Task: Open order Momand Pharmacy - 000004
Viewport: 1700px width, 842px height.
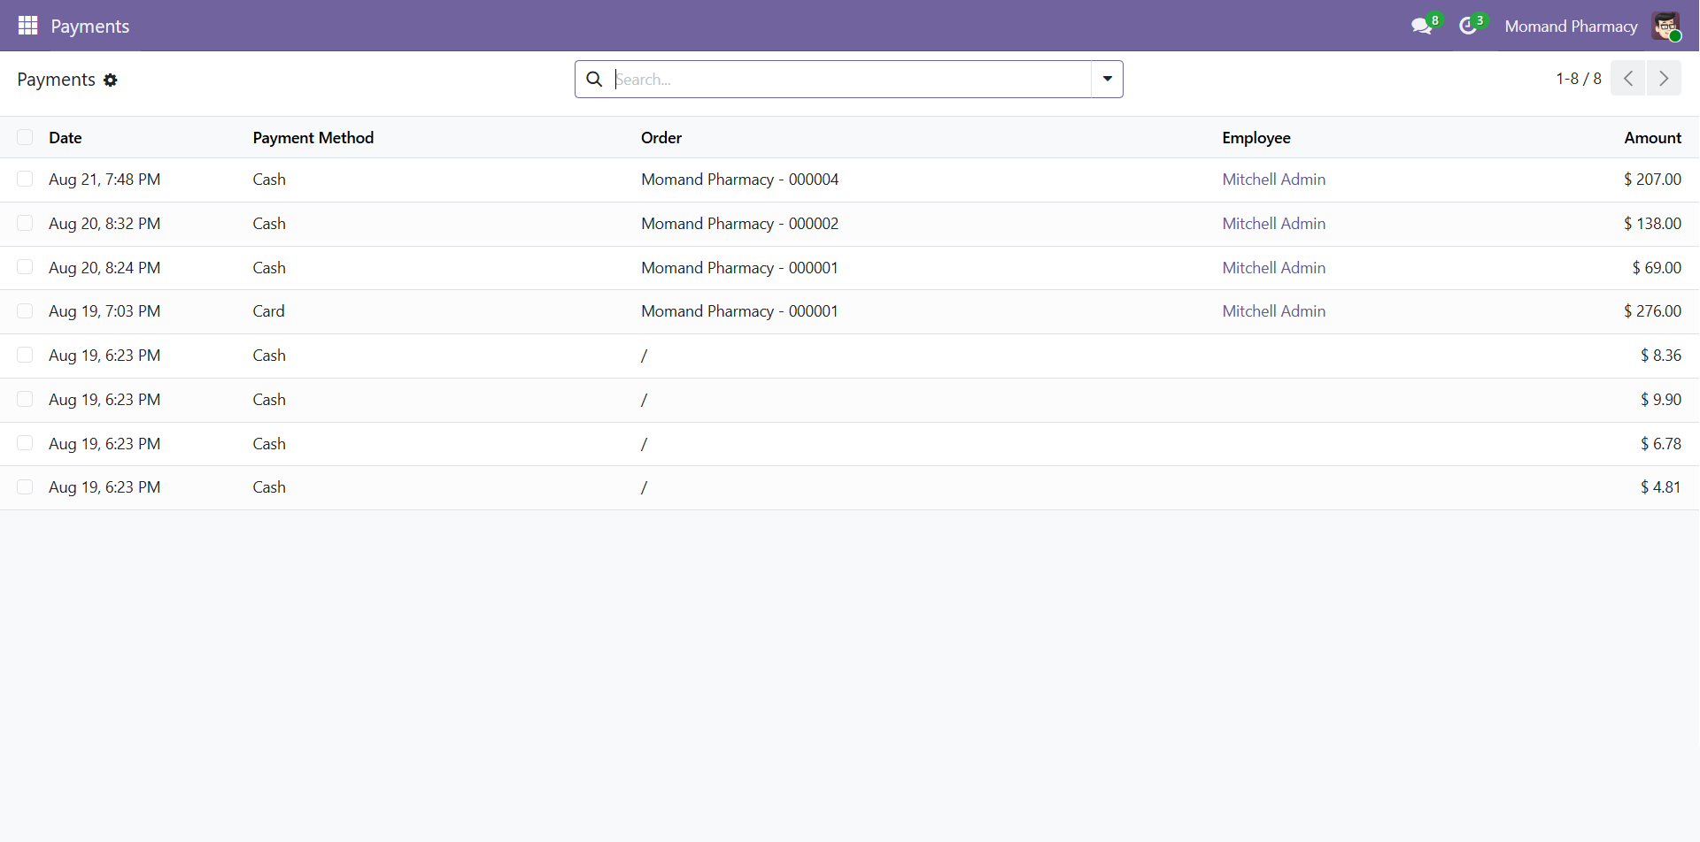Action: (x=739, y=180)
